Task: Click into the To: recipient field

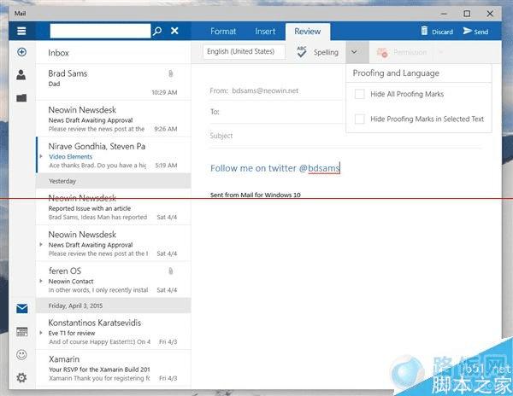Action: click(x=276, y=112)
